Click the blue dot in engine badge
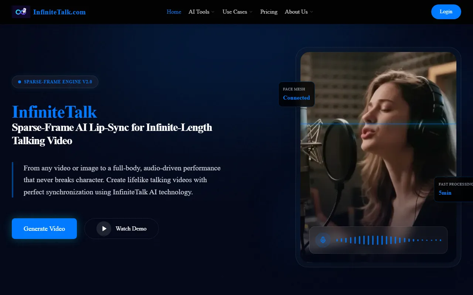The width and height of the screenshot is (473, 295). (20, 82)
